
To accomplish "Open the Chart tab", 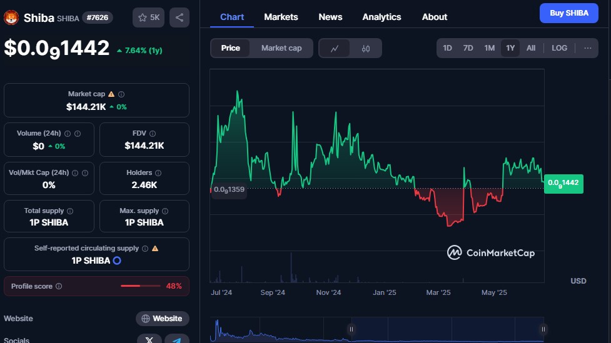I will (232, 17).
